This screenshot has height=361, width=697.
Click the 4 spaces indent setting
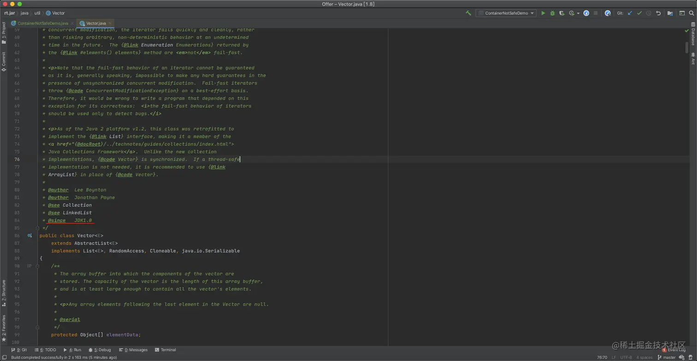coord(644,357)
